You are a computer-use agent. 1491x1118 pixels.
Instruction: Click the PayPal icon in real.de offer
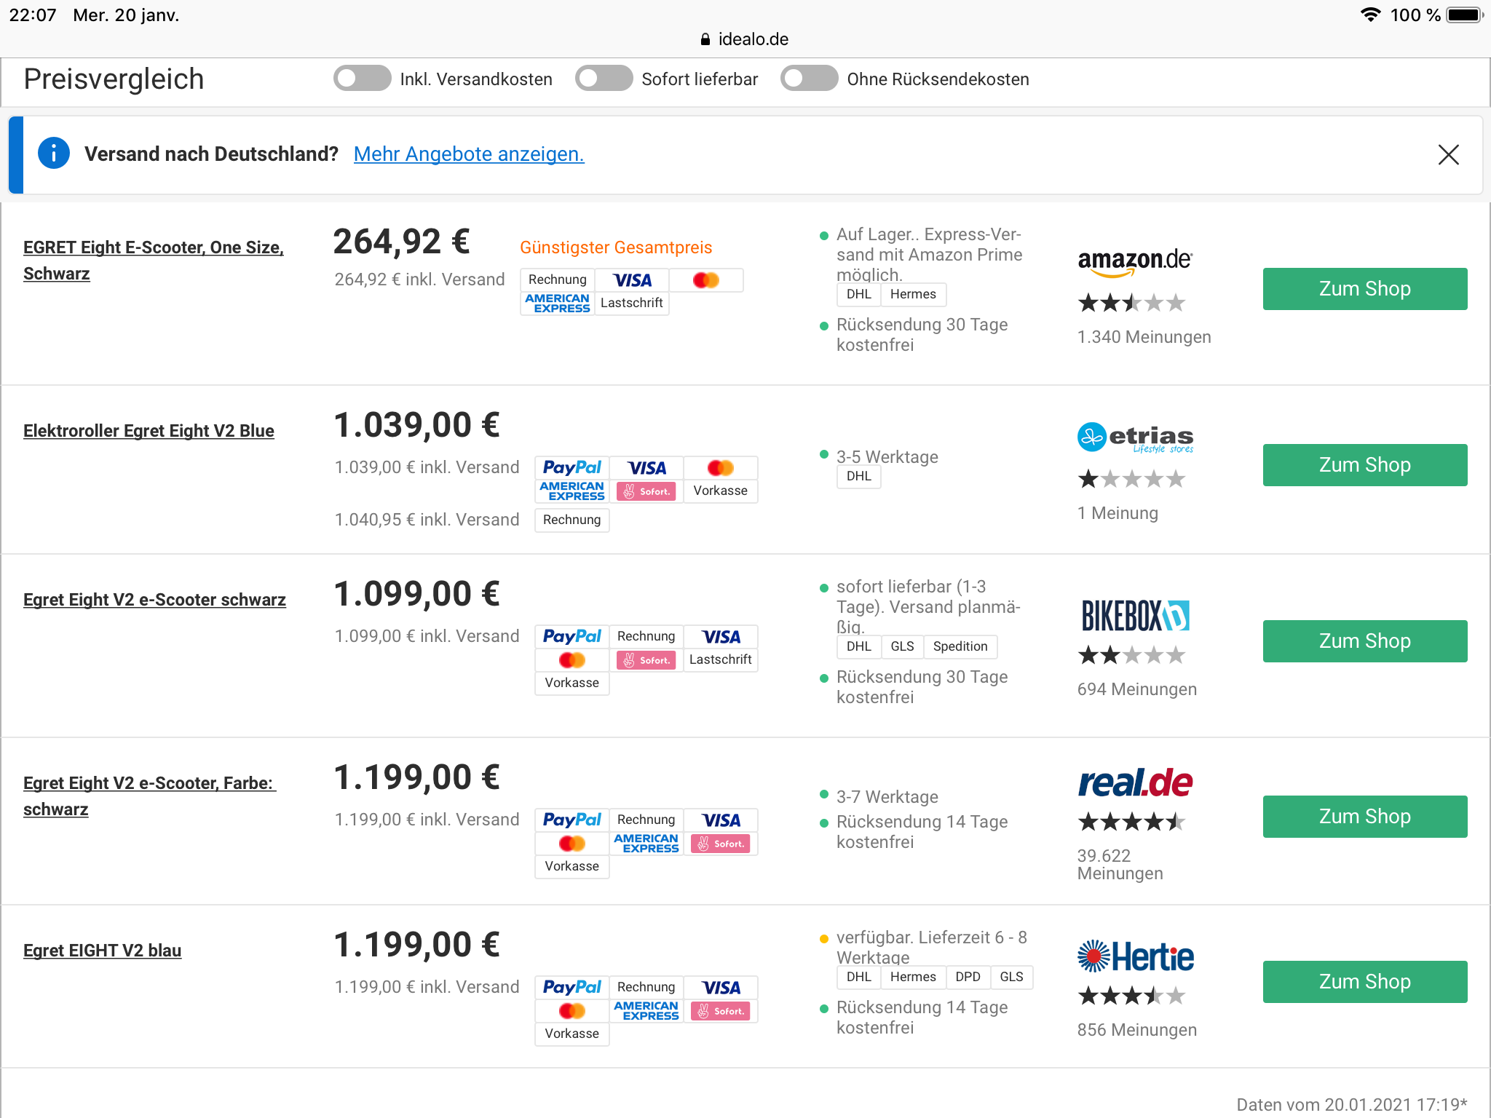click(572, 820)
